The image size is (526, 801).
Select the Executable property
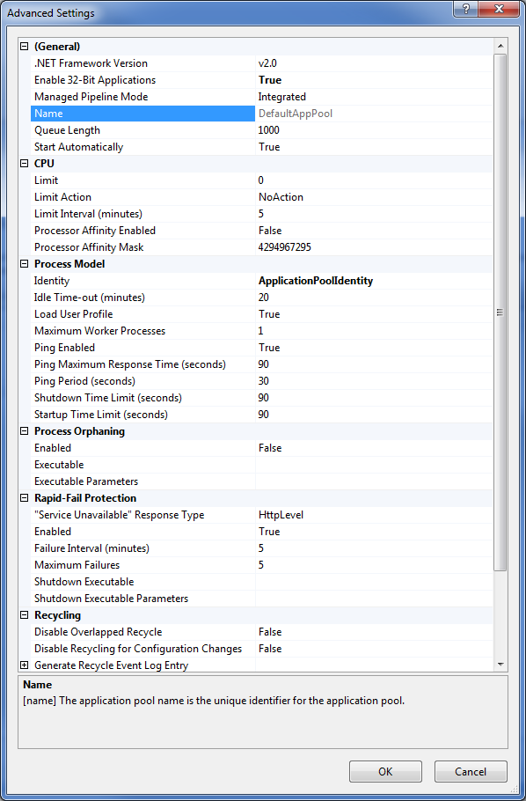coord(143,465)
